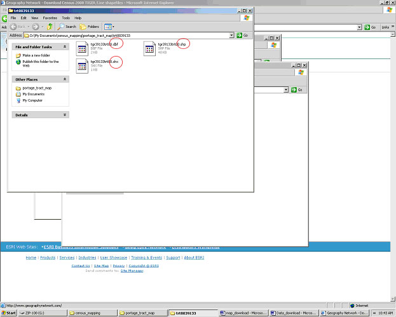This screenshot has height=317, width=396.
Task: Expand the trt0039133 address bar dropdown
Action: 231,36
